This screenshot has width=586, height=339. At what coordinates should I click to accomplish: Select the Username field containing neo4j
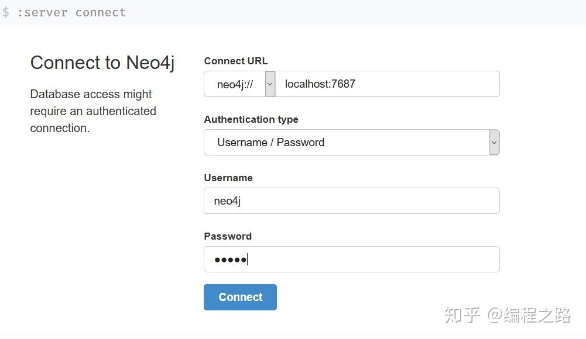351,200
